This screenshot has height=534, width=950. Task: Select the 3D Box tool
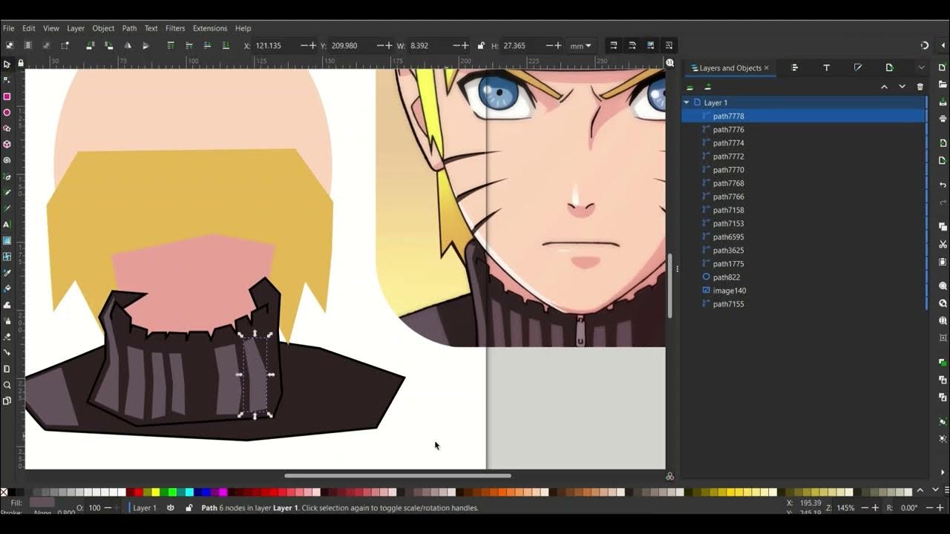click(x=7, y=145)
